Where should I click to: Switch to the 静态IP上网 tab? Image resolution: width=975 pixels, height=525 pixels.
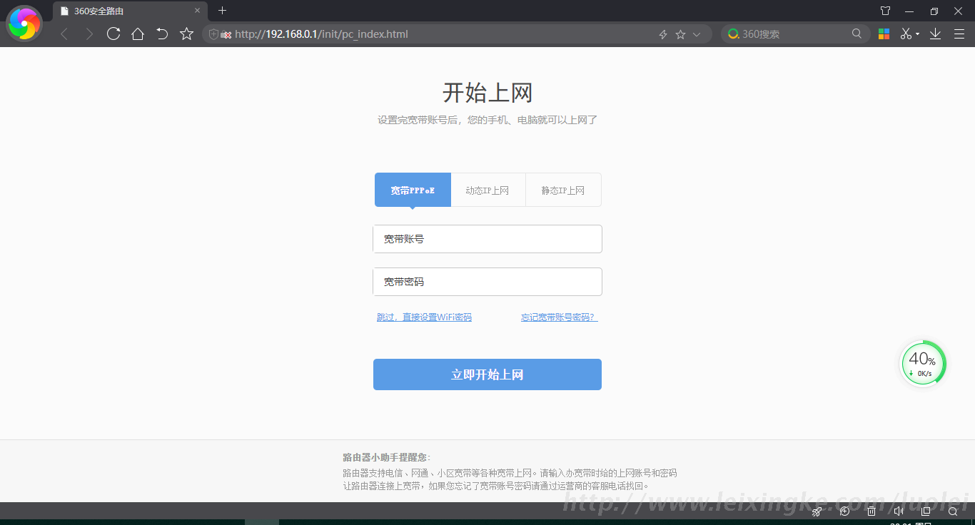562,190
